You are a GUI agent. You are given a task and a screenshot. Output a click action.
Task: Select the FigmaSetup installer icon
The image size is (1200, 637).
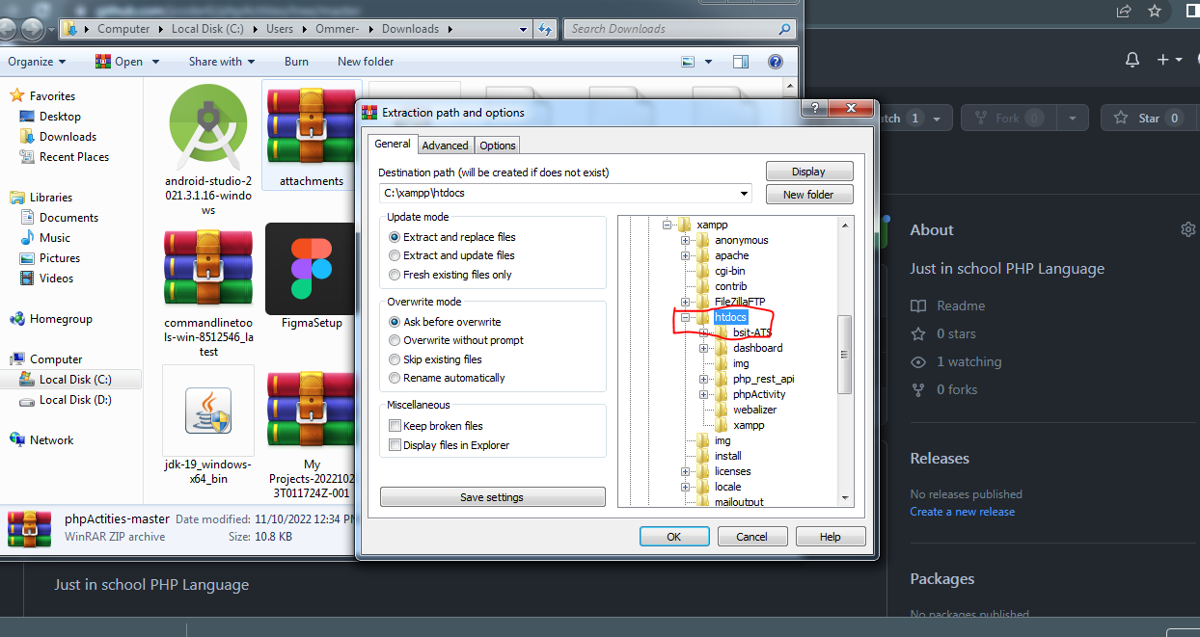(x=311, y=268)
